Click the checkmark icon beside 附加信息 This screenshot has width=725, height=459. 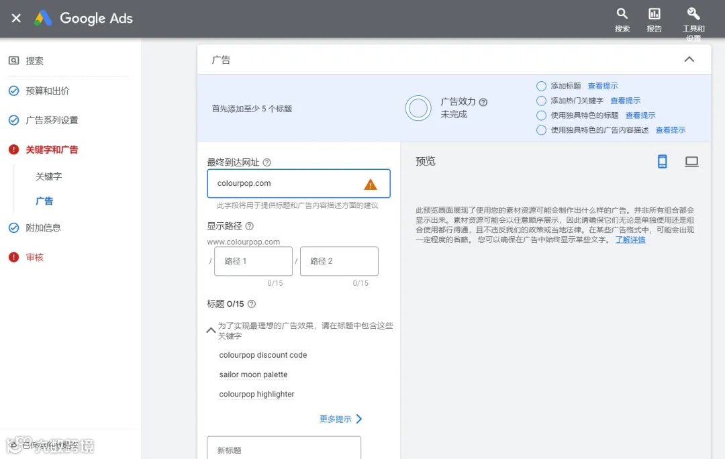14,227
